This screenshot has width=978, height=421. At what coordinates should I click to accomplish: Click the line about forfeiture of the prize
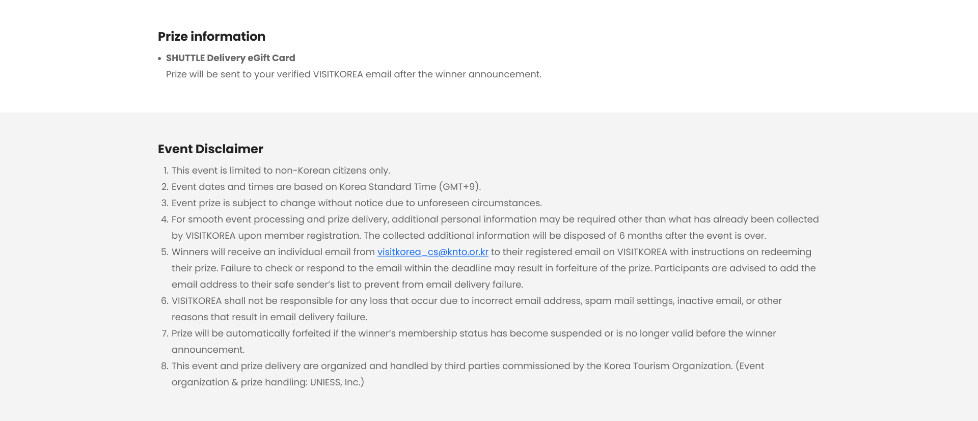pyautogui.click(x=494, y=268)
